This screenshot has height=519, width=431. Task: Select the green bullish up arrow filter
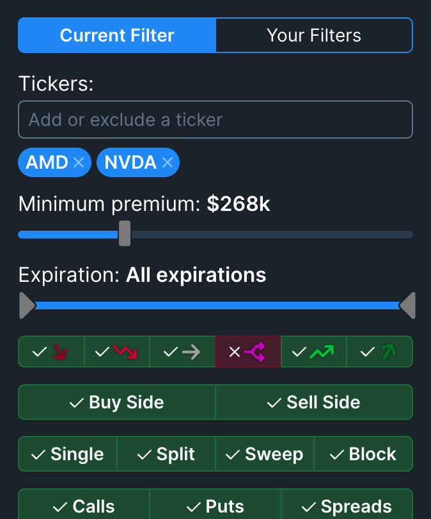pos(378,352)
